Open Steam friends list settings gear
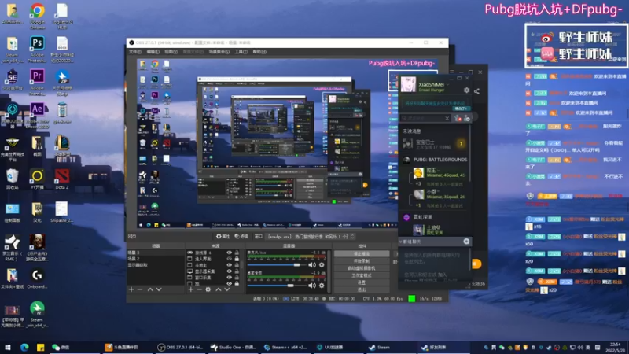Viewport: 629px width, 354px height. (466, 90)
